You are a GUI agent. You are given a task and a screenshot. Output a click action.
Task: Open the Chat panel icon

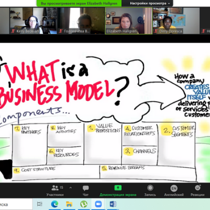coord(86,188)
